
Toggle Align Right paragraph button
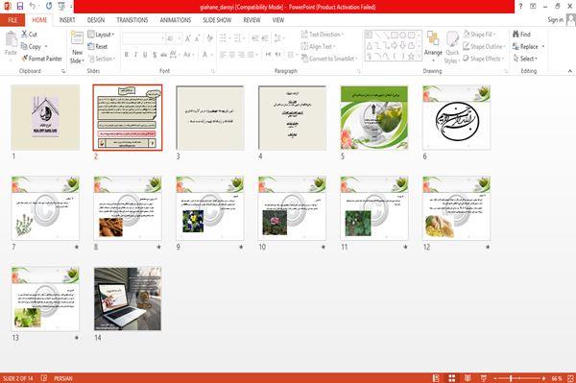(x=241, y=55)
